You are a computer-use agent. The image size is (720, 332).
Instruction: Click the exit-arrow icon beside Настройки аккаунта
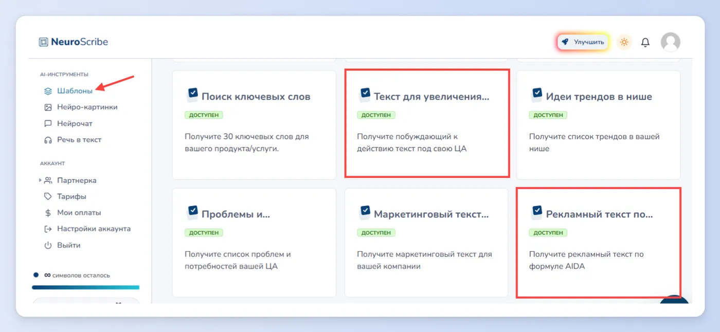[48, 229]
